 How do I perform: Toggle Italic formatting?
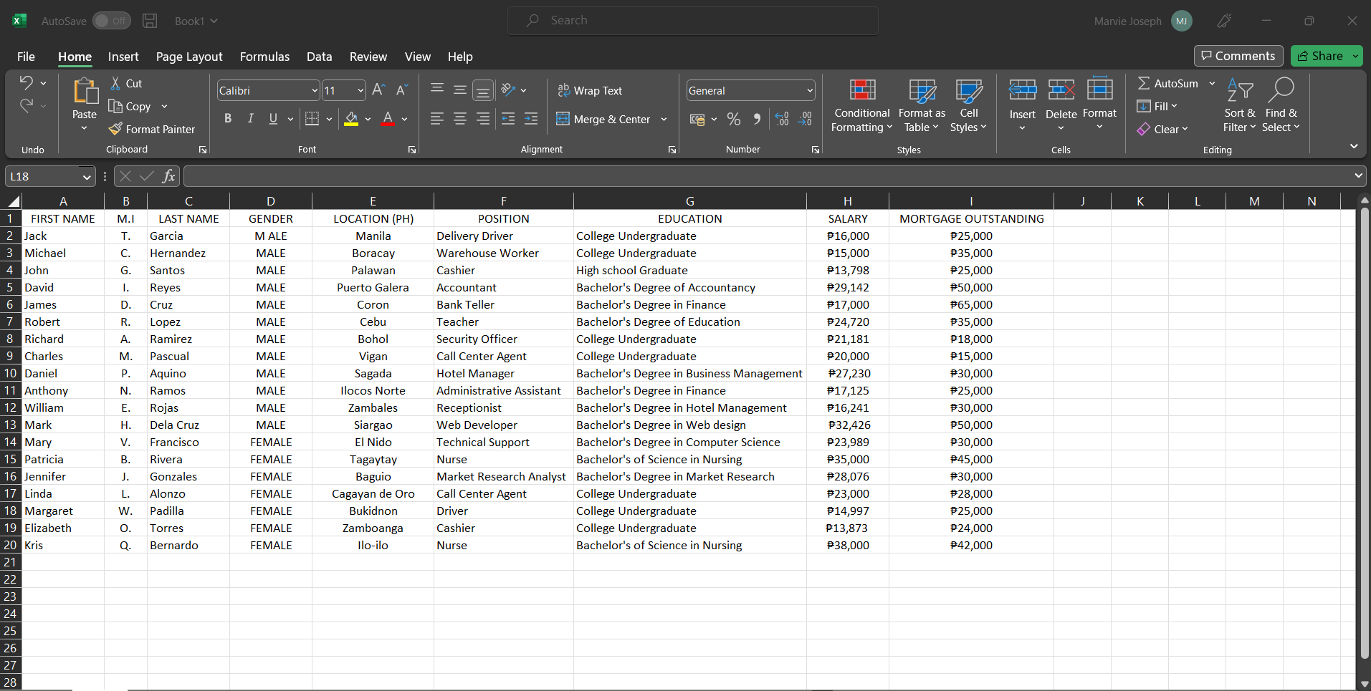pos(251,119)
